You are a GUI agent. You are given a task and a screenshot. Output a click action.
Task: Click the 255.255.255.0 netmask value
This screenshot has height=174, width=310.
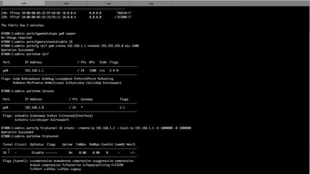pyautogui.click(x=112, y=46)
